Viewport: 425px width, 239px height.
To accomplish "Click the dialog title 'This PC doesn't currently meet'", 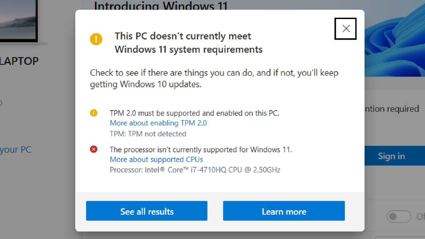I will click(x=183, y=36).
